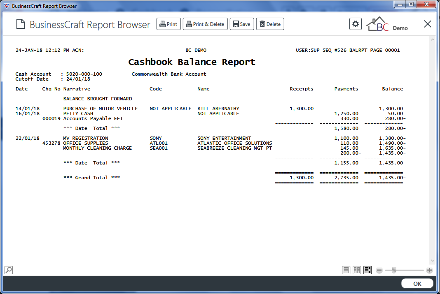Save the report

coord(241,24)
